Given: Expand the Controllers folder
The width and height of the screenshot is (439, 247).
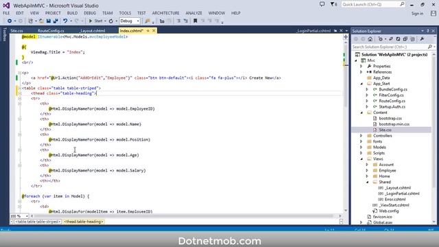Looking at the screenshot, I should (361, 136).
